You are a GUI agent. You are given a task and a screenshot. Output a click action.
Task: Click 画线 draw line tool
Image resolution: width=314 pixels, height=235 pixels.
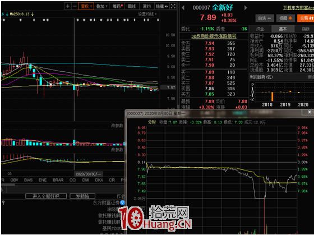coord(132,6)
